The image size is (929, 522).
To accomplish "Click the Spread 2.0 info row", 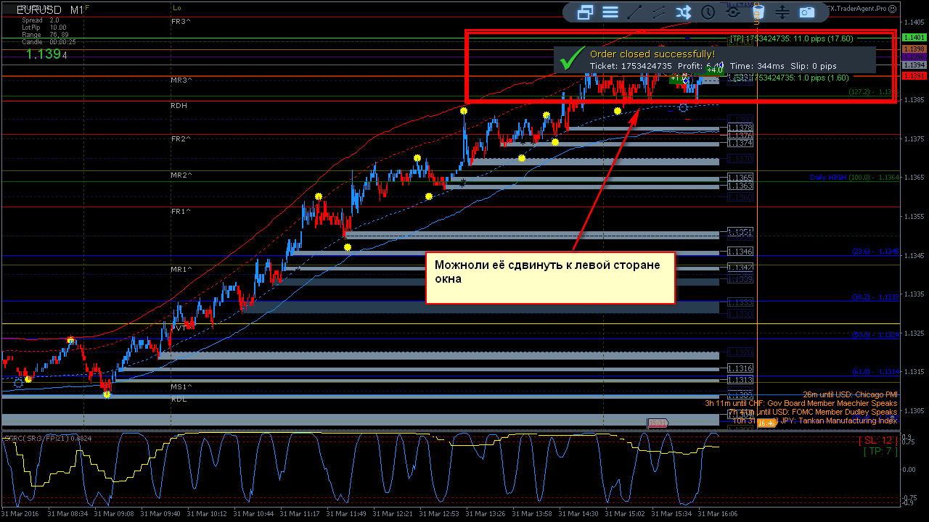I will pyautogui.click(x=41, y=20).
